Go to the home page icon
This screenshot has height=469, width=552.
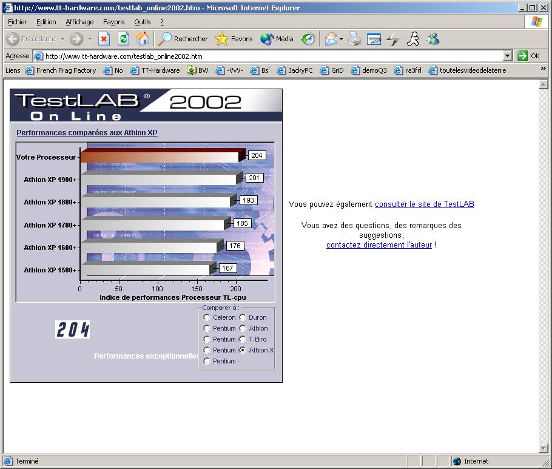(x=143, y=39)
